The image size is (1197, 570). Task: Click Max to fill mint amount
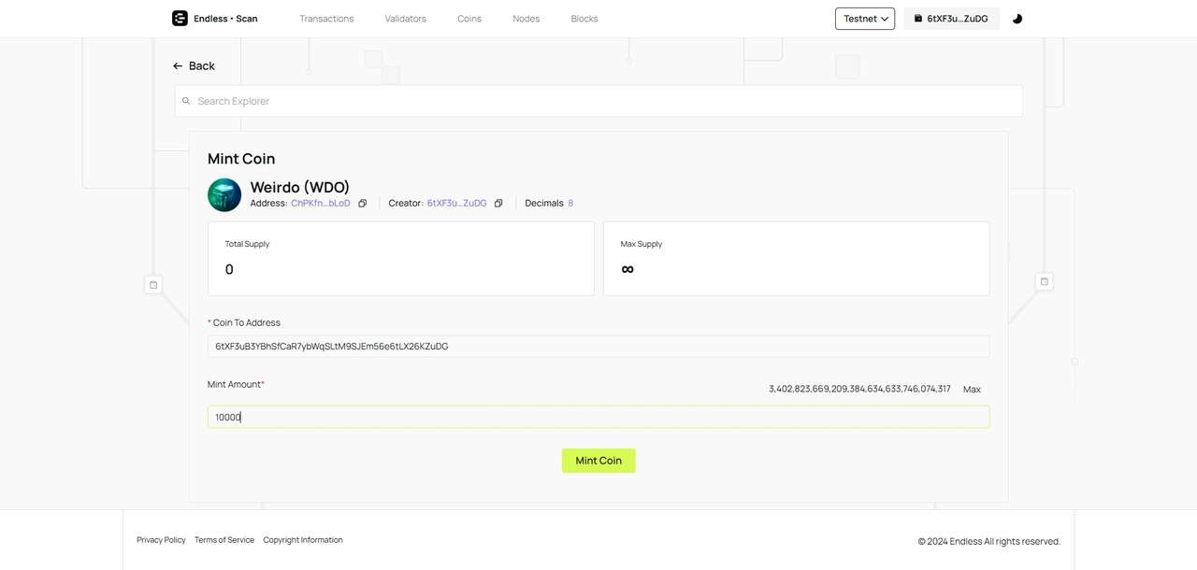(x=972, y=389)
